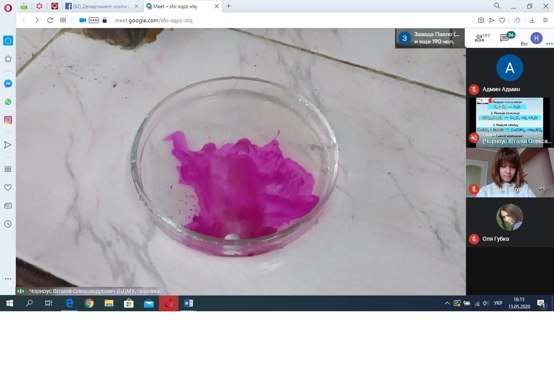
Task: Open Instagram in the Opera sidebar
Action: click(8, 120)
